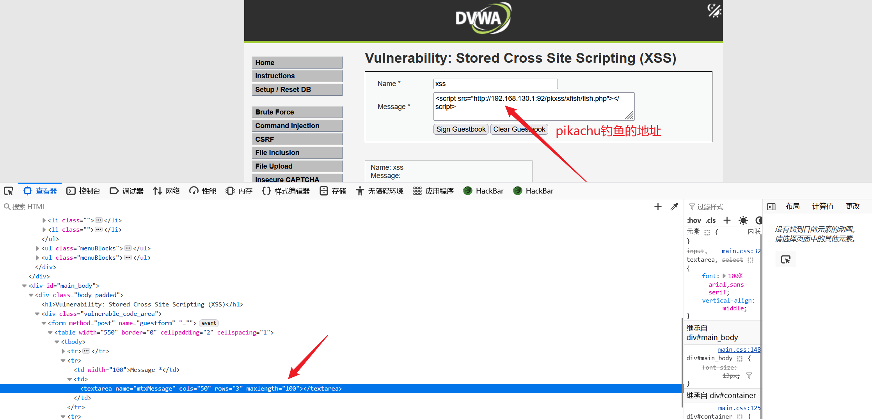872x419 pixels.
Task: Focus the 搜索 HTML search field
Action: click(x=324, y=207)
